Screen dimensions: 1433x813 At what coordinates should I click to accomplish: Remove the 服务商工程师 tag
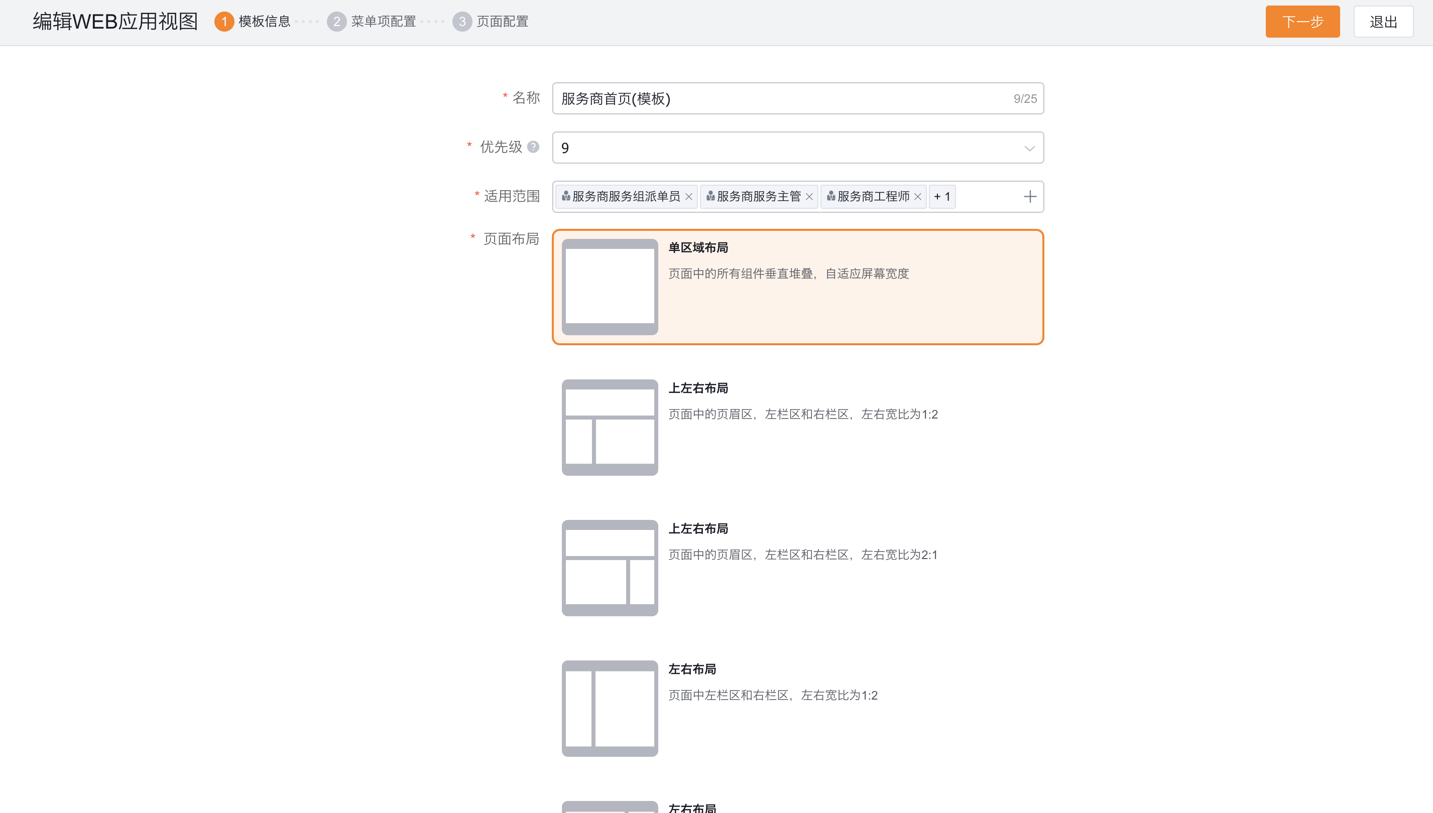click(x=917, y=197)
